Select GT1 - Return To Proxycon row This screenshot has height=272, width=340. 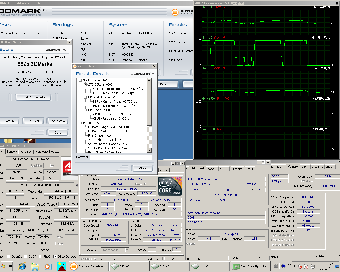[x=118, y=89]
